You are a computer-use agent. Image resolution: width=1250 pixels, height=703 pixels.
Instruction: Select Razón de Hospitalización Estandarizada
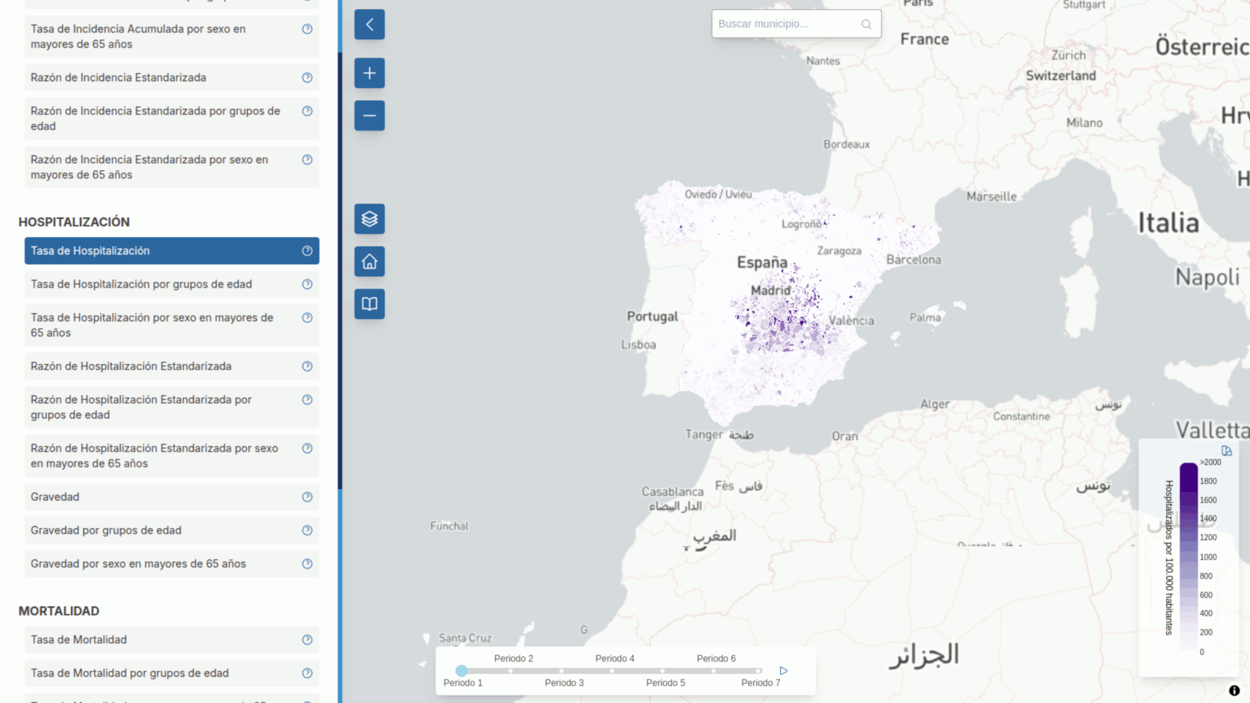pyautogui.click(x=172, y=366)
